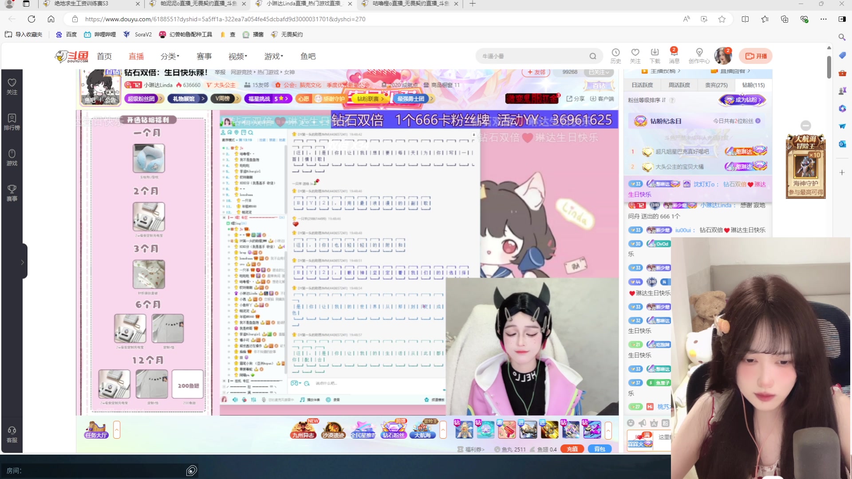This screenshot has width=852, height=479.
Task: Open 九州异志 activity icon
Action: click(303, 429)
